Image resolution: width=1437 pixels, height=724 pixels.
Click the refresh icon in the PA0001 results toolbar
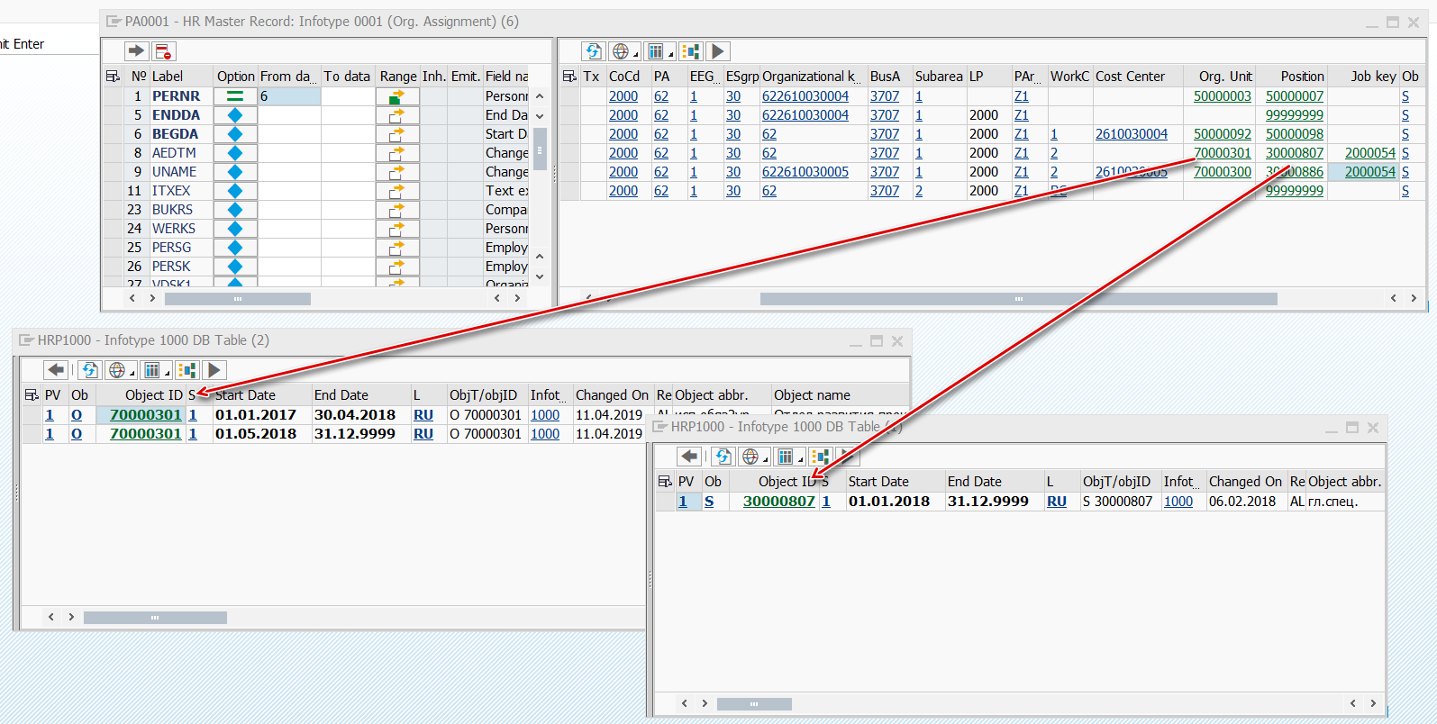tap(593, 51)
